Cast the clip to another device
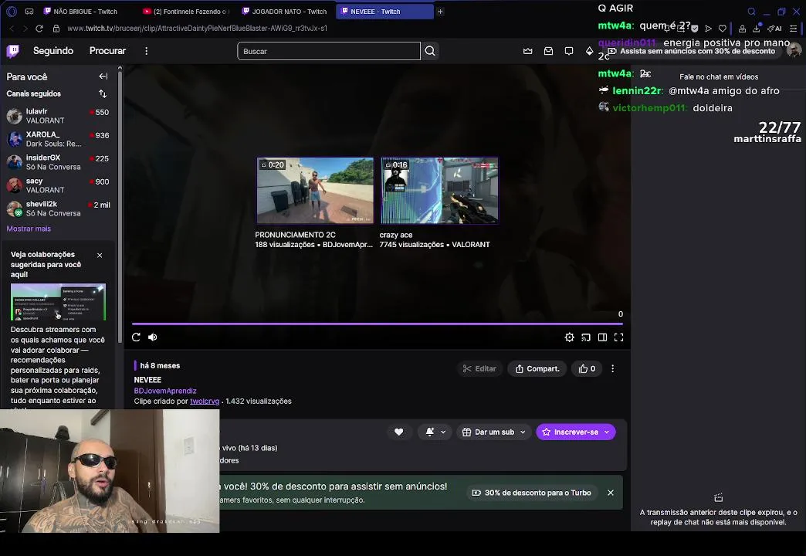The height and width of the screenshot is (556, 806). (x=586, y=337)
